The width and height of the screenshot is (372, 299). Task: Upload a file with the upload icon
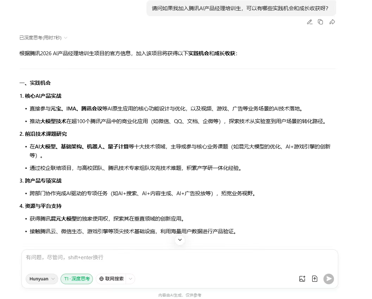(315, 279)
